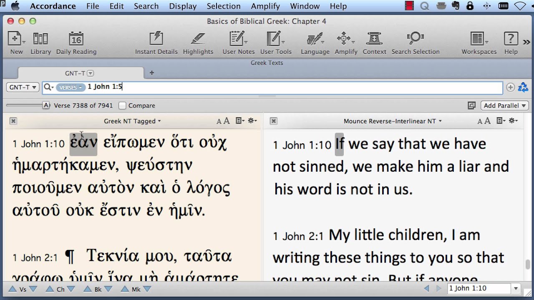The image size is (534, 300).
Task: Click the Wi-Fi status icon
Action: point(520,6)
